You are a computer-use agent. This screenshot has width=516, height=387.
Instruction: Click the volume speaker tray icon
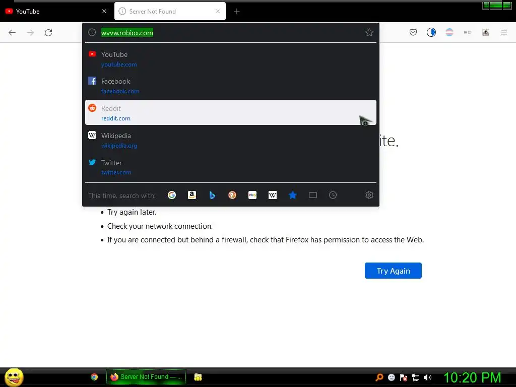click(x=427, y=377)
